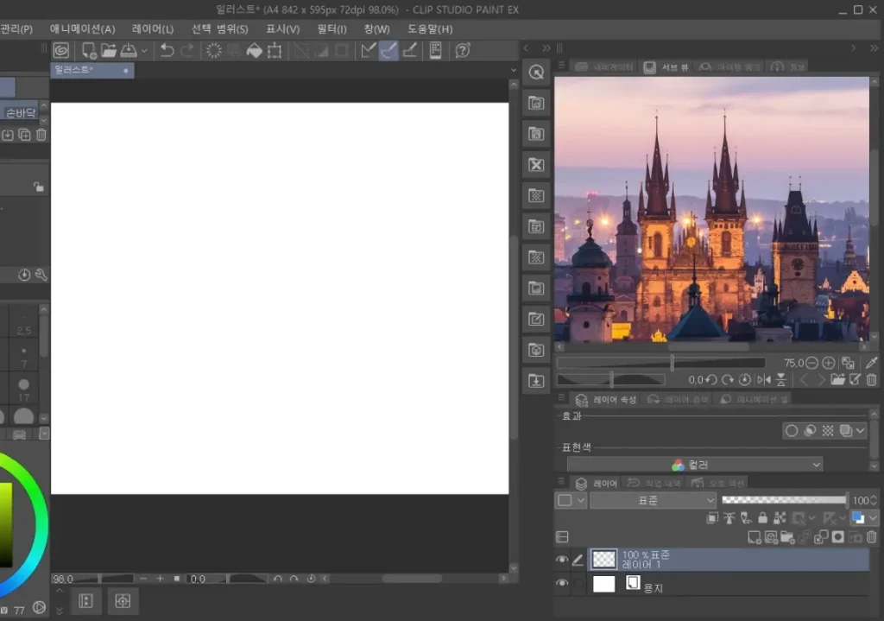The height and width of the screenshot is (621, 884).
Task: Open the 표준 blending mode dropdown
Action: coord(653,500)
